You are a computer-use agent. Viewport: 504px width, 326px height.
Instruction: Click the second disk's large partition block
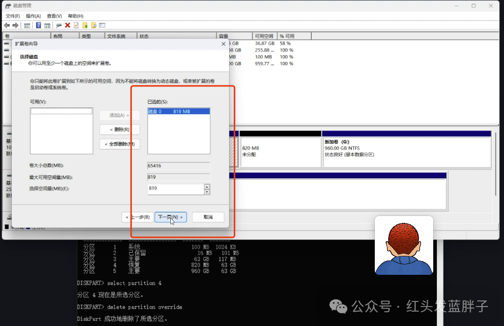(338, 191)
